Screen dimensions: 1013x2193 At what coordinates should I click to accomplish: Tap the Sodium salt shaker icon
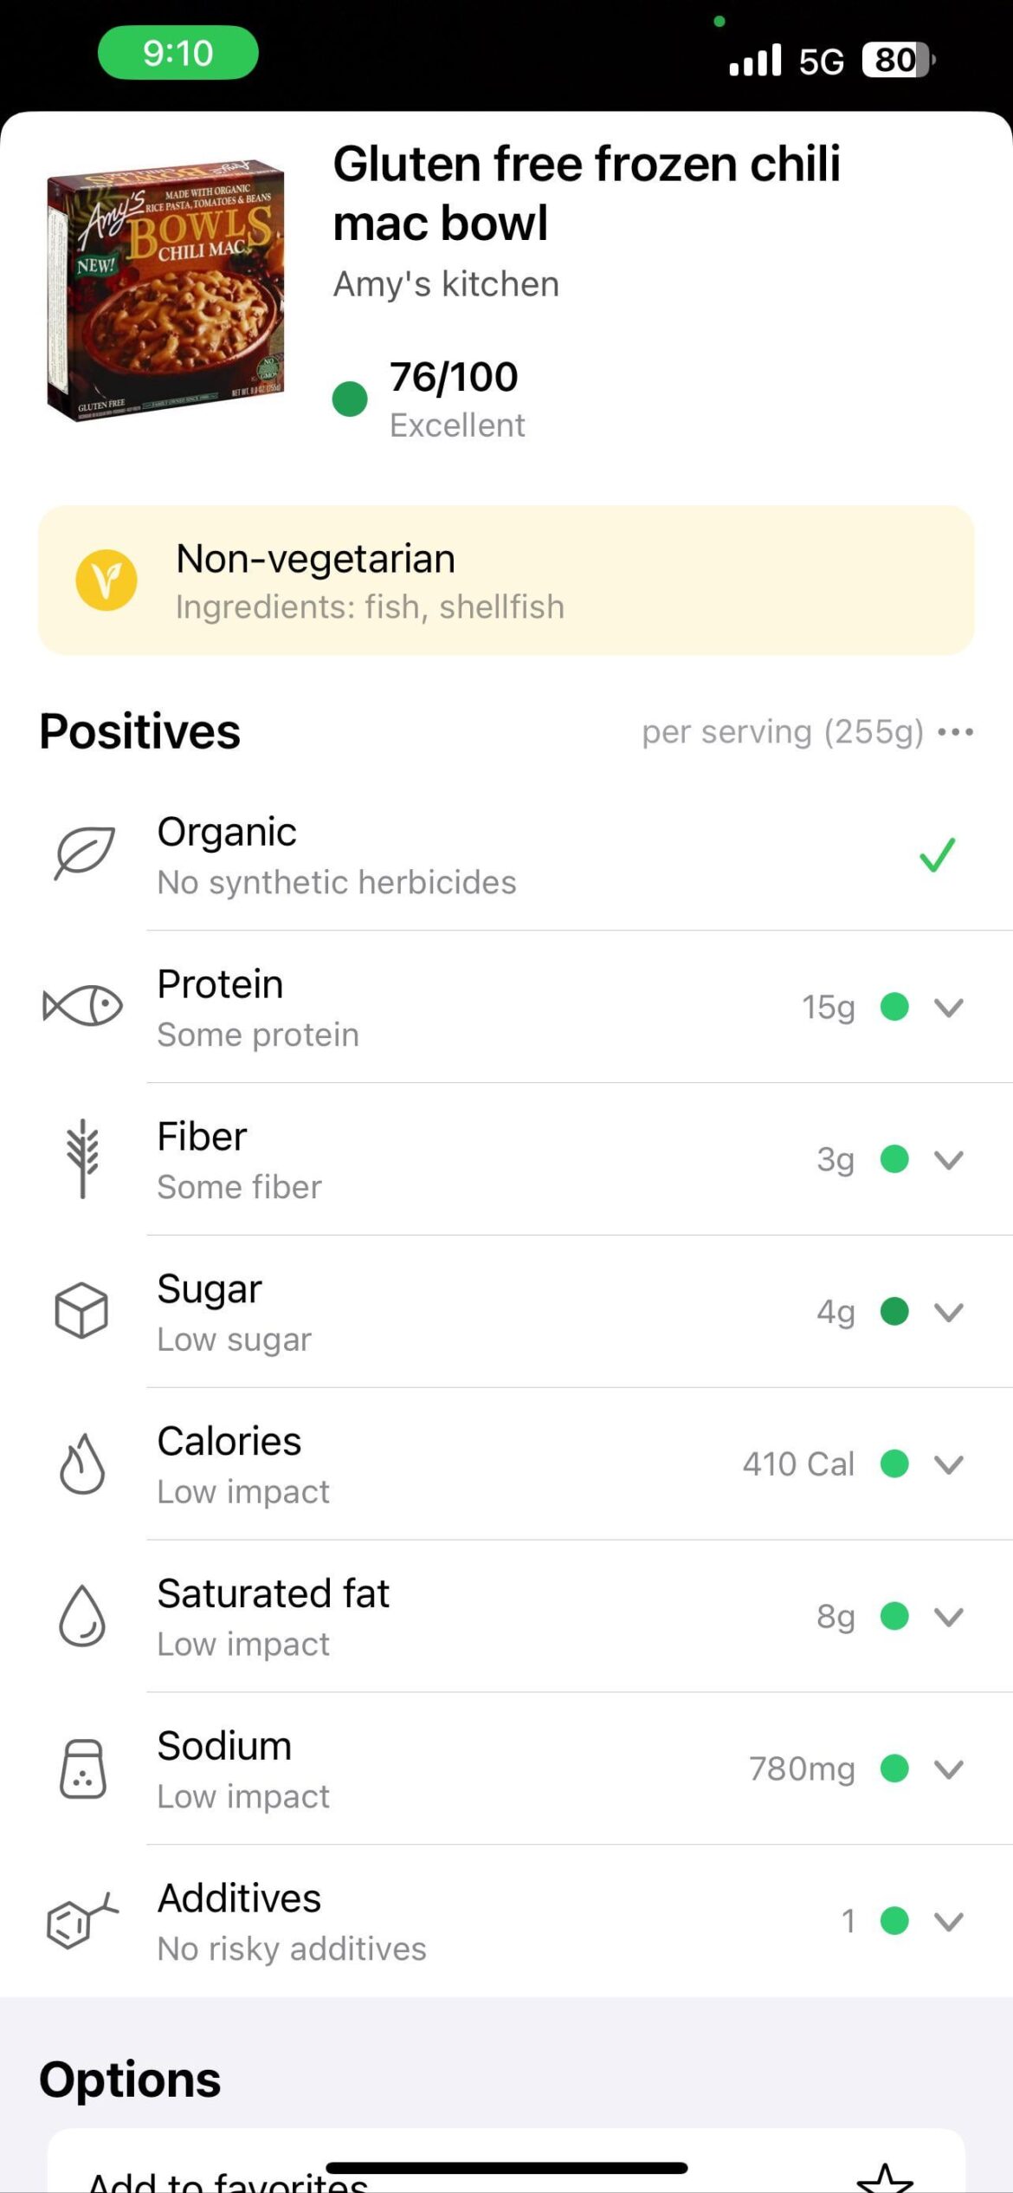click(83, 1768)
